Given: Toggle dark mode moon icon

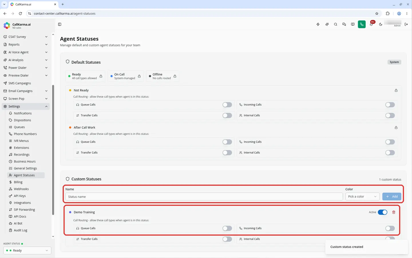Looking at the screenshot, I should 381,24.
